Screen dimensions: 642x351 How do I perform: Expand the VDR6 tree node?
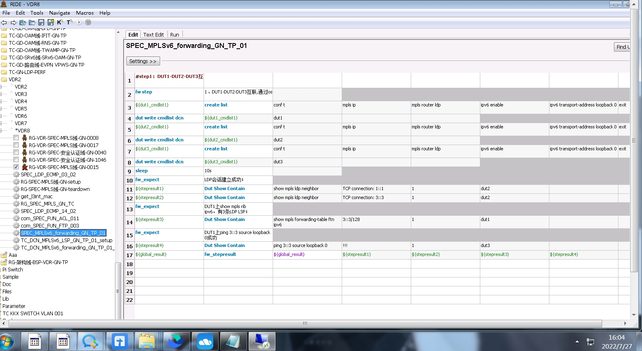pos(1,116)
